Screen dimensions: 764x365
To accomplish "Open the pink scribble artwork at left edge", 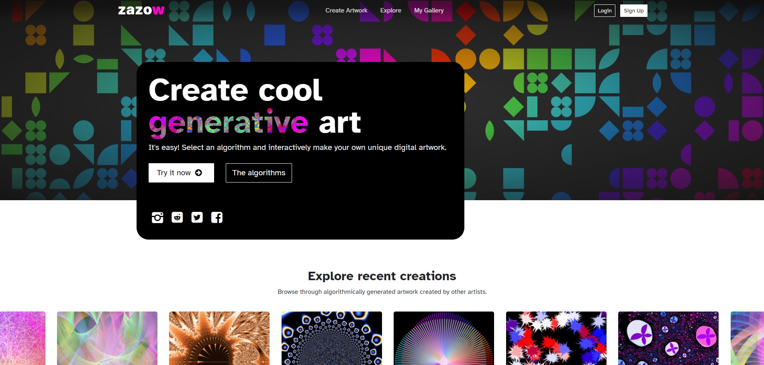I will [22, 338].
